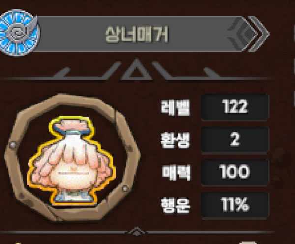Select the luck value 11%
Viewport: 295px width, 244px height.
click(x=235, y=205)
